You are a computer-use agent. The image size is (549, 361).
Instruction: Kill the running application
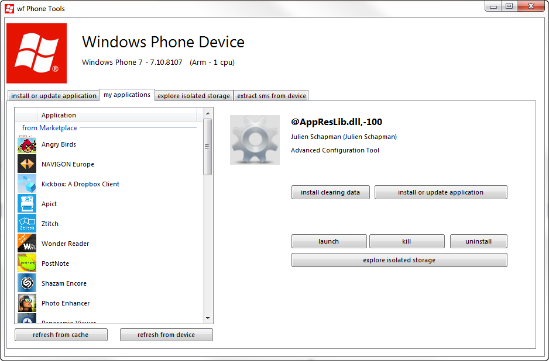(407, 241)
